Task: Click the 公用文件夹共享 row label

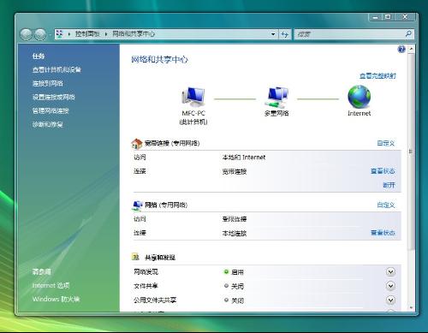Action: [155, 300]
